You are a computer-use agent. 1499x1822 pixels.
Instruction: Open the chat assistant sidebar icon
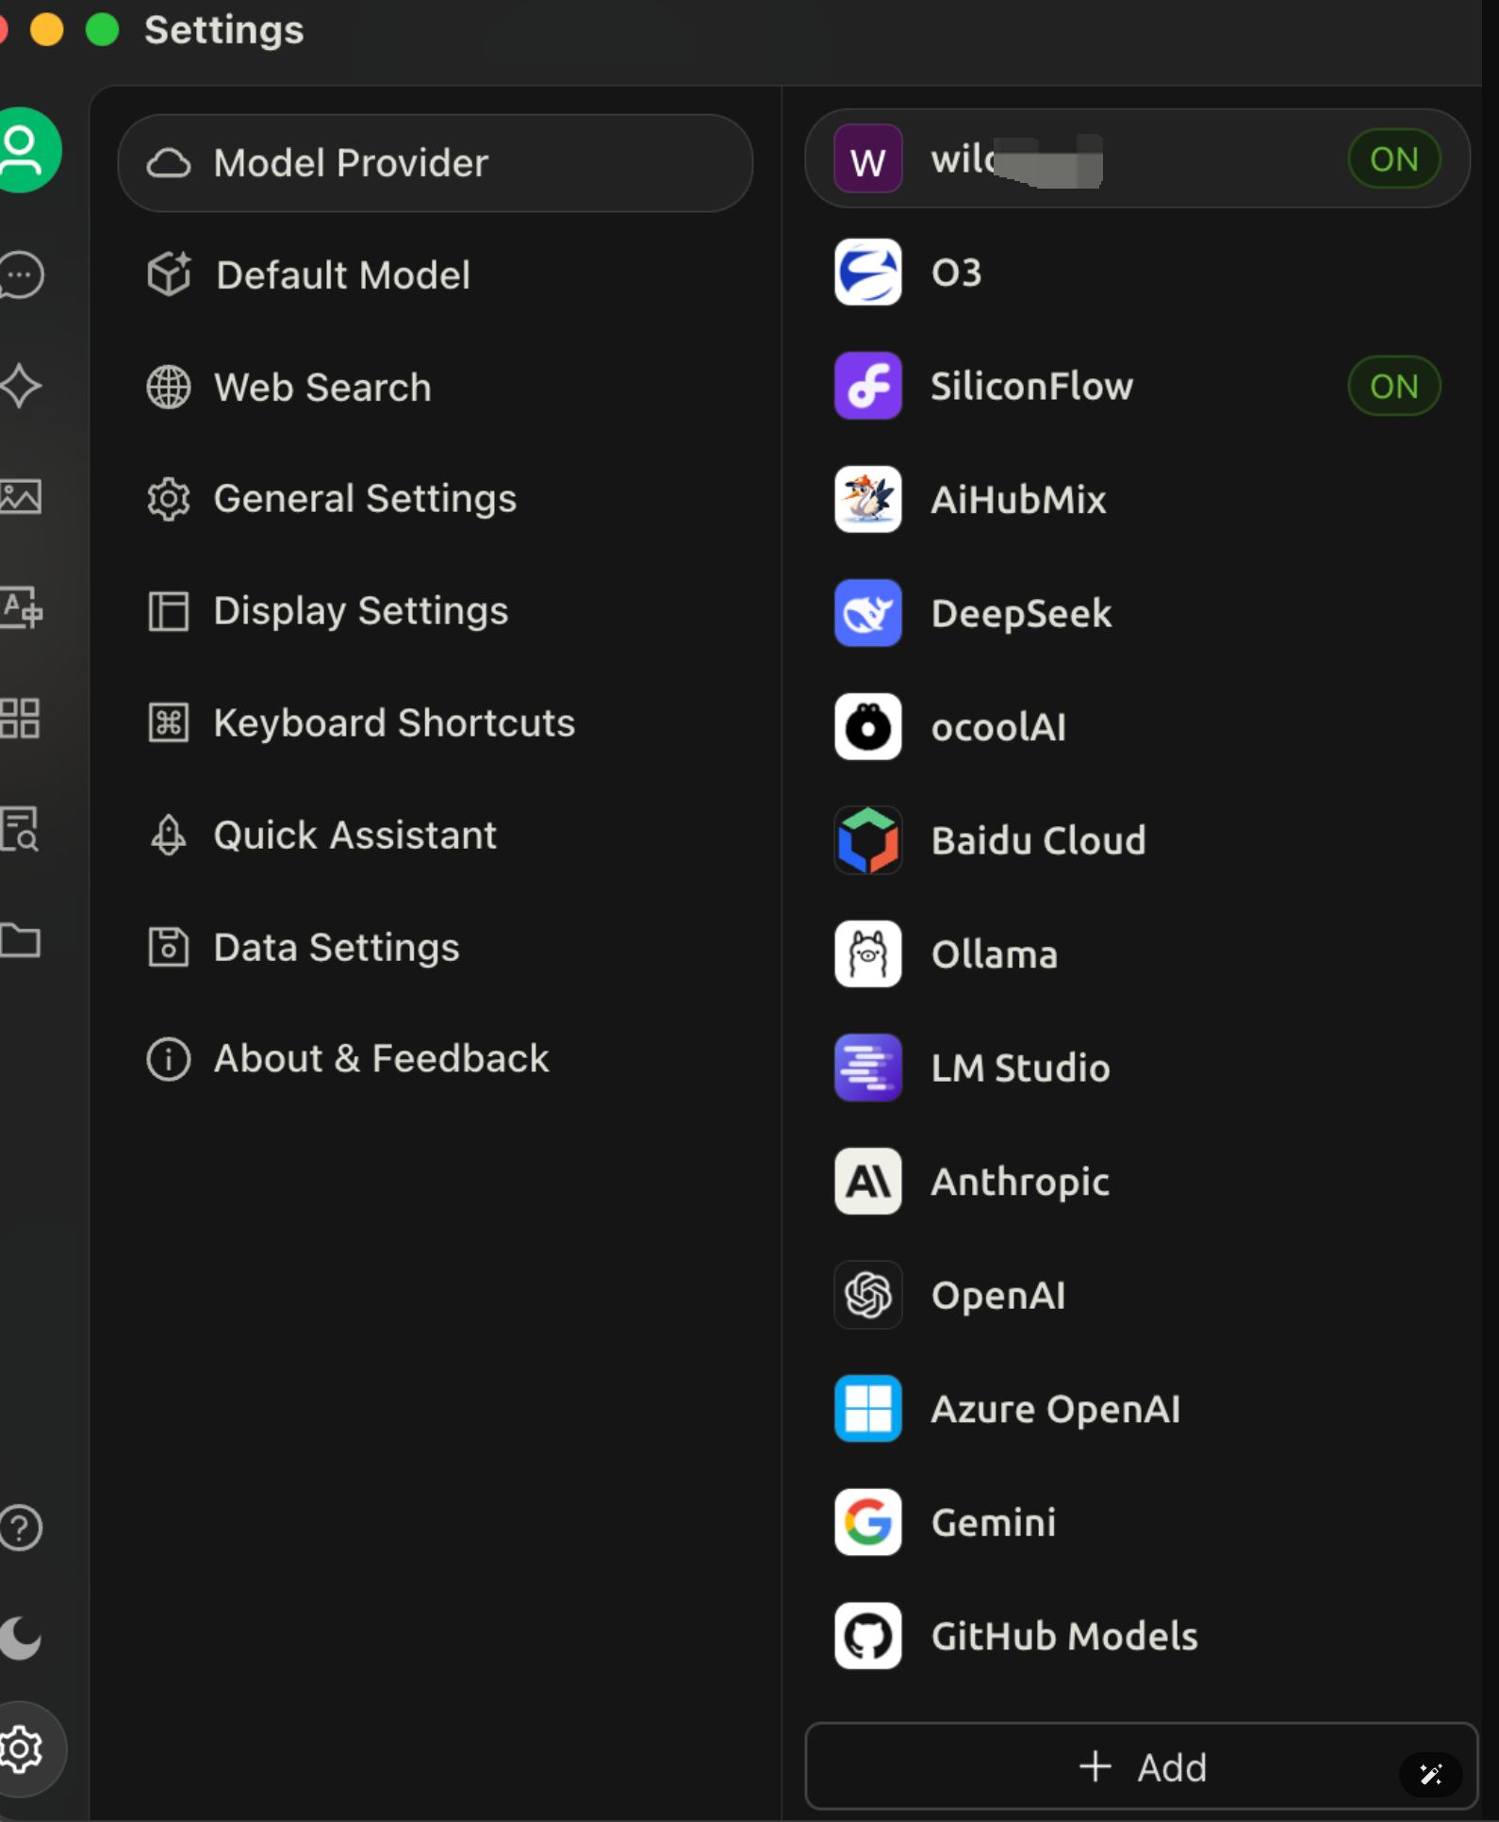tap(21, 275)
